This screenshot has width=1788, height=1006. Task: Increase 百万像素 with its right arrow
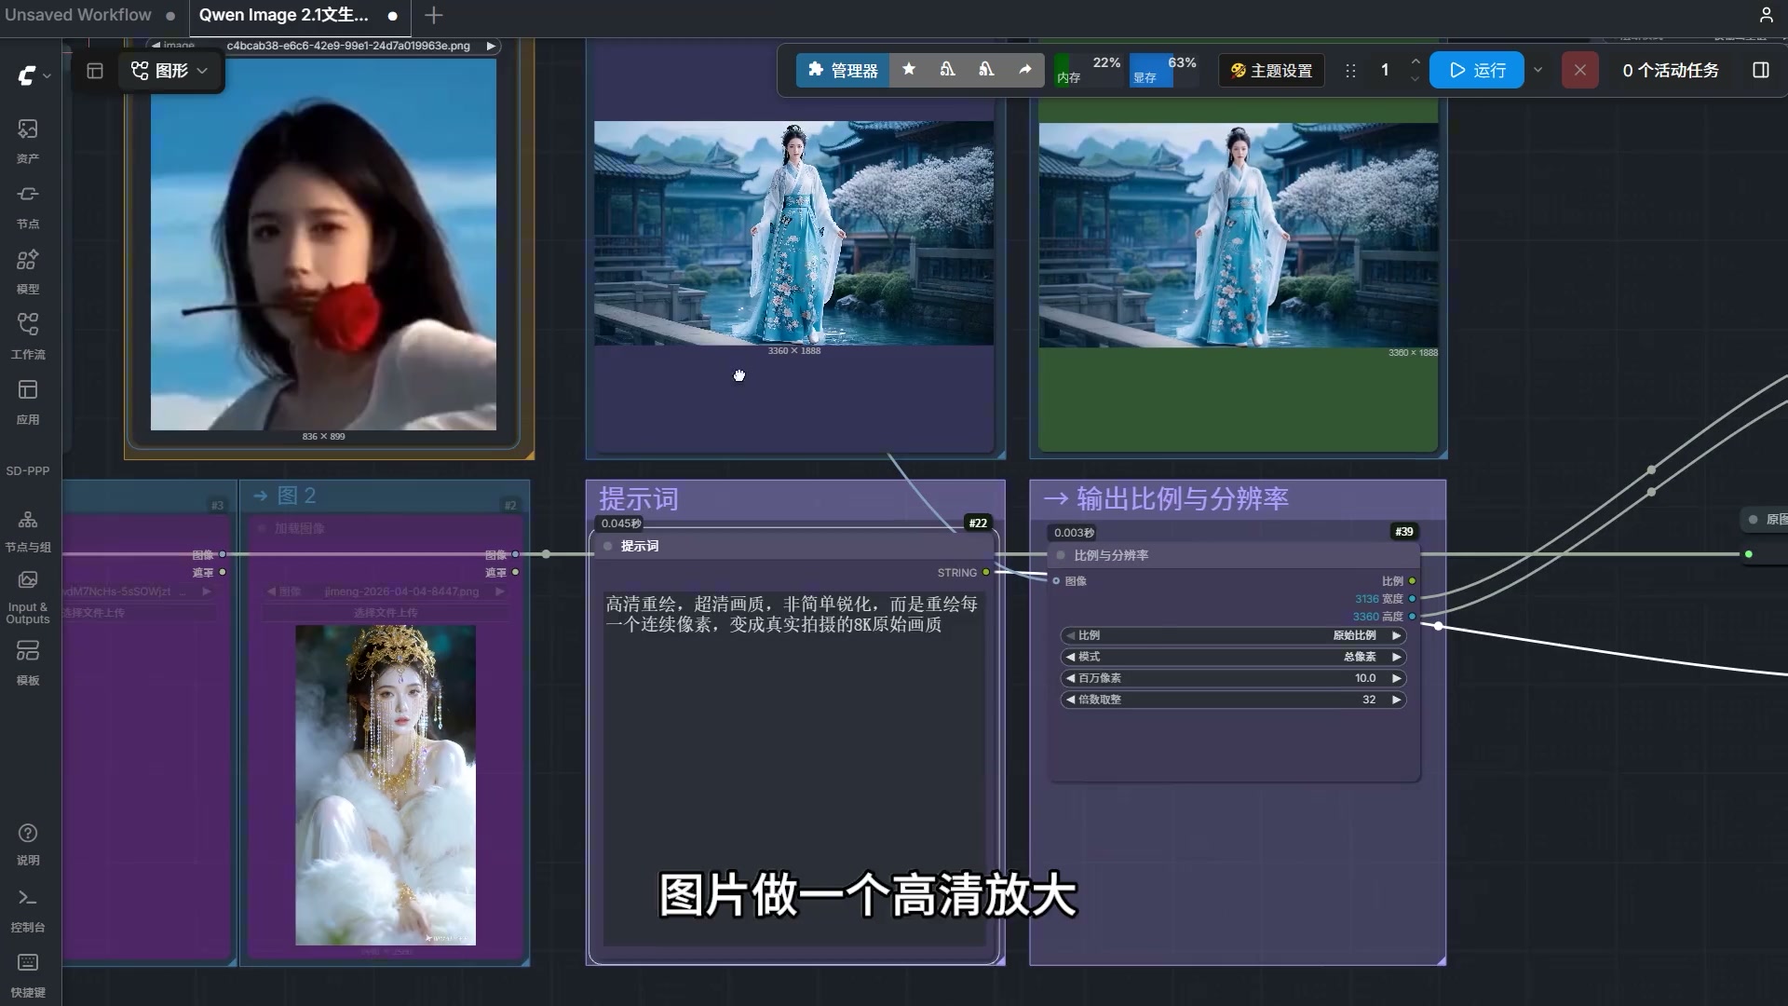(1396, 678)
